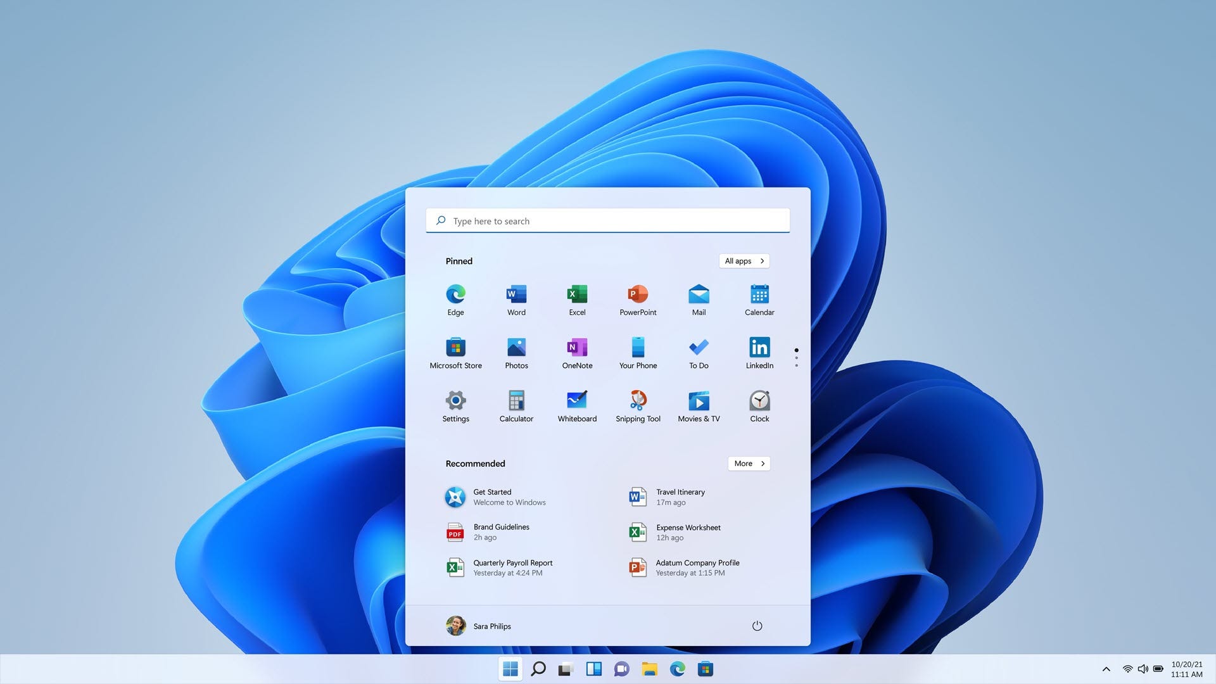Screen dimensions: 1216x684
Task: Open Adatum Company Profile presentation
Action: (697, 568)
